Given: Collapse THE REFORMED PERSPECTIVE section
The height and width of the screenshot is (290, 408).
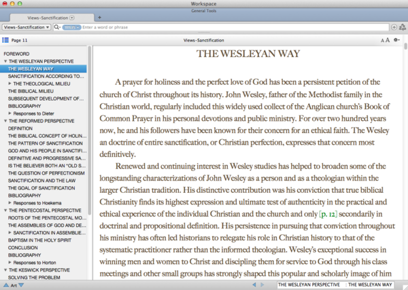Looking at the screenshot, I should (5, 121).
